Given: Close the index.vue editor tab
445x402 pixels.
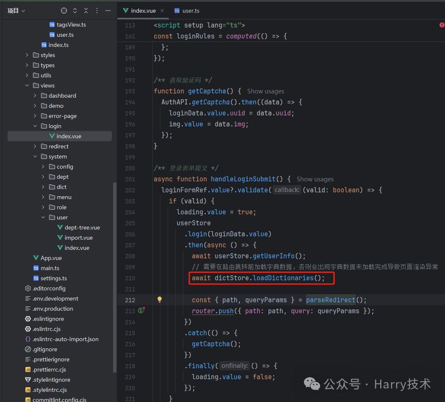Looking at the screenshot, I should click(x=162, y=11).
